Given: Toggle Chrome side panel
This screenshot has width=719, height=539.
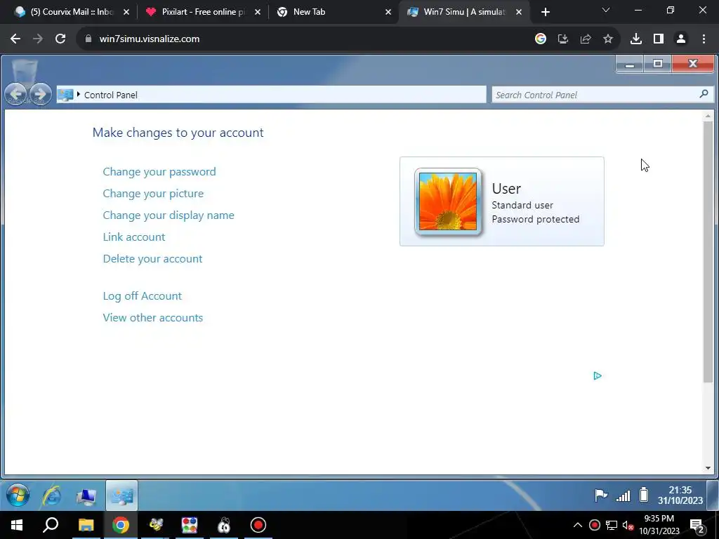Looking at the screenshot, I should (659, 39).
